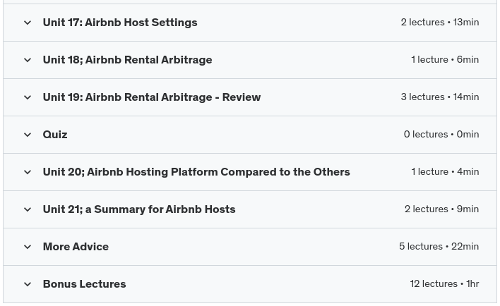Expand the Quiz section chevron

28,135
